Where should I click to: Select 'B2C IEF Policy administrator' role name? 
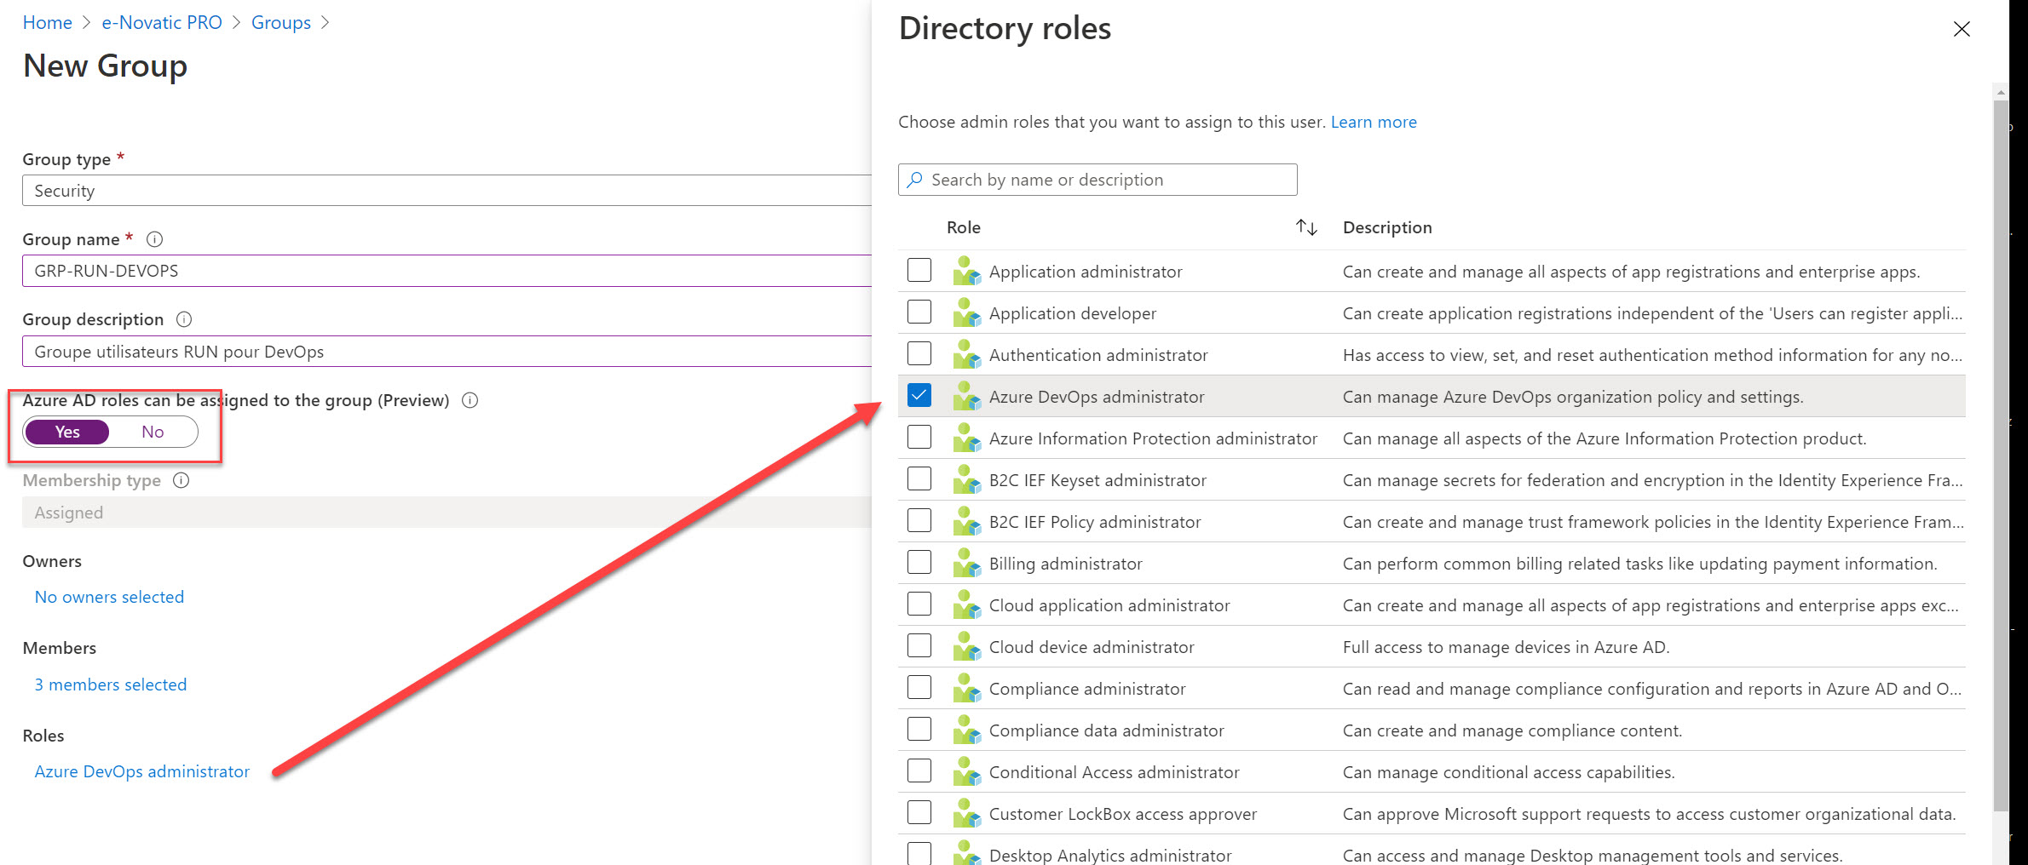(1095, 522)
